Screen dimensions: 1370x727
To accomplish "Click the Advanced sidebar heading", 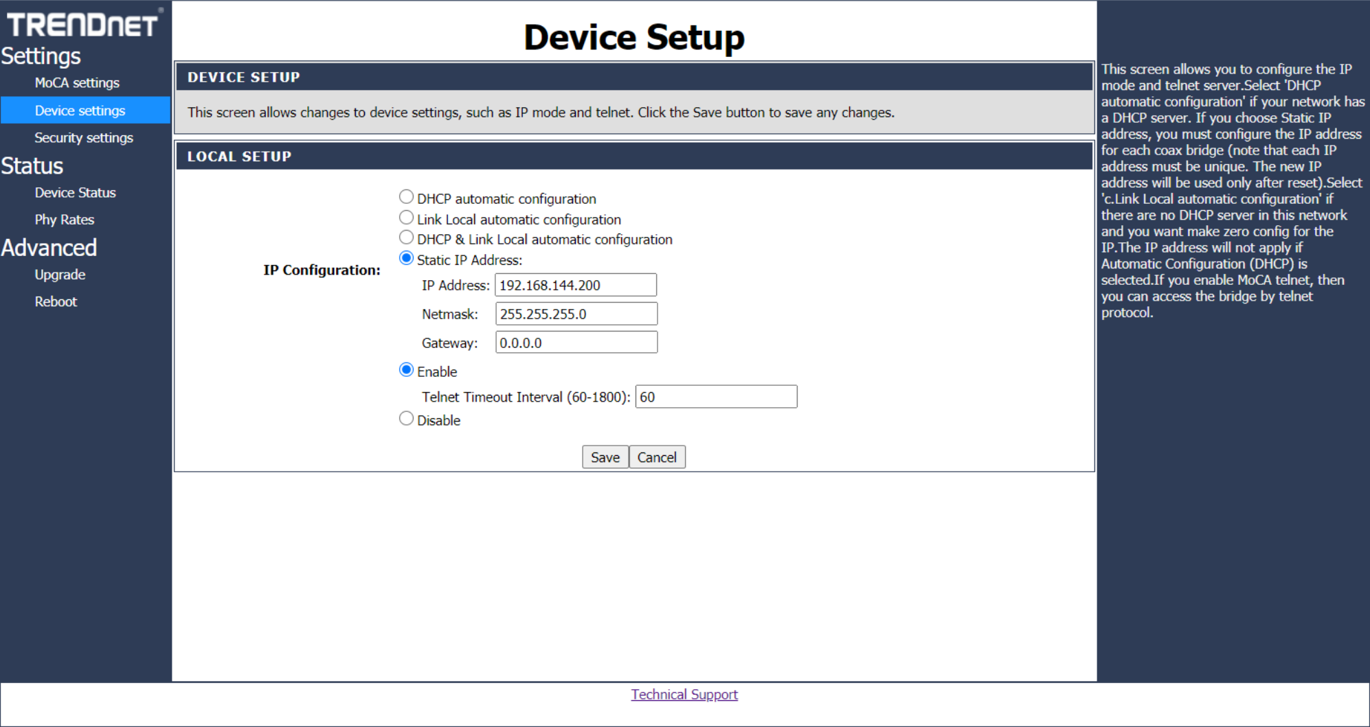I will tap(49, 248).
